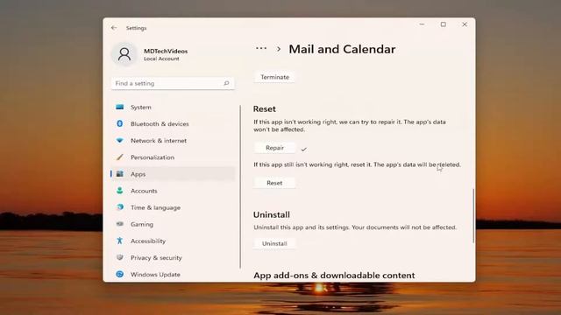Expand the breadcrumb ellipsis menu
Image resolution: width=561 pixels, height=315 pixels.
tap(261, 48)
